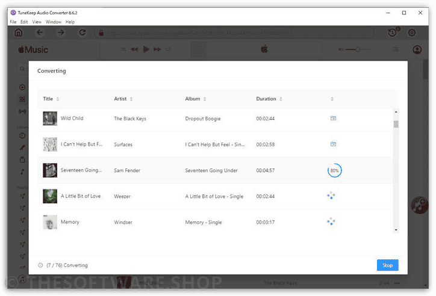436x296 pixels.
Task: Open the File menu
Action: [x=13, y=22]
